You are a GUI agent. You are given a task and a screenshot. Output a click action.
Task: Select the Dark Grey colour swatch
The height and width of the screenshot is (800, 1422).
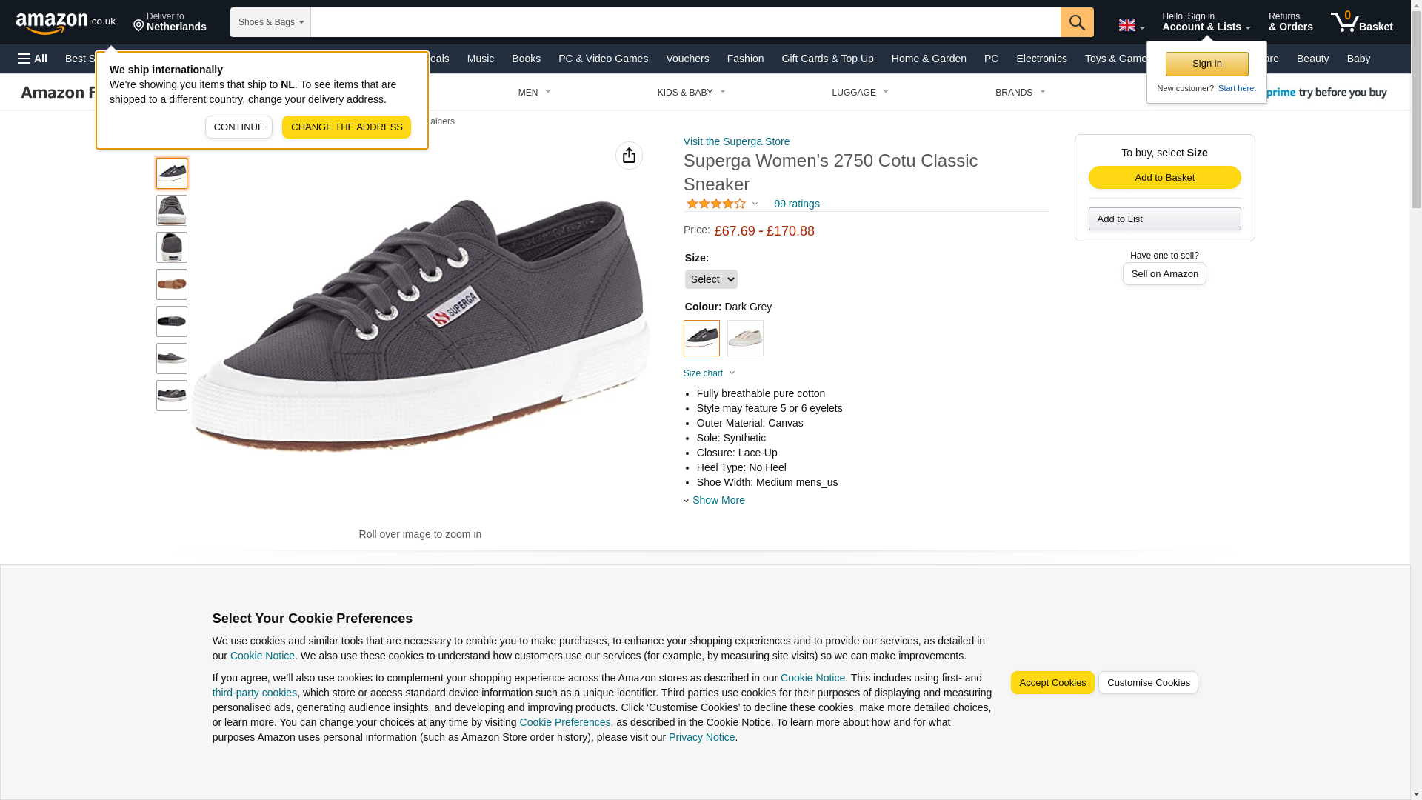pyautogui.click(x=701, y=338)
